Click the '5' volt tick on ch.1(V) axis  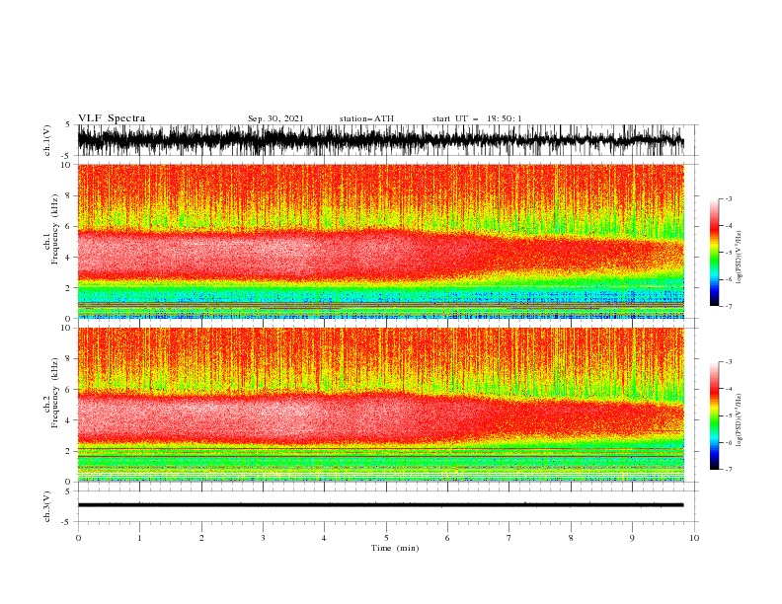click(68, 124)
